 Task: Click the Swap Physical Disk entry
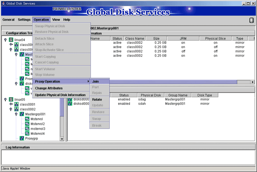click(x=61, y=26)
